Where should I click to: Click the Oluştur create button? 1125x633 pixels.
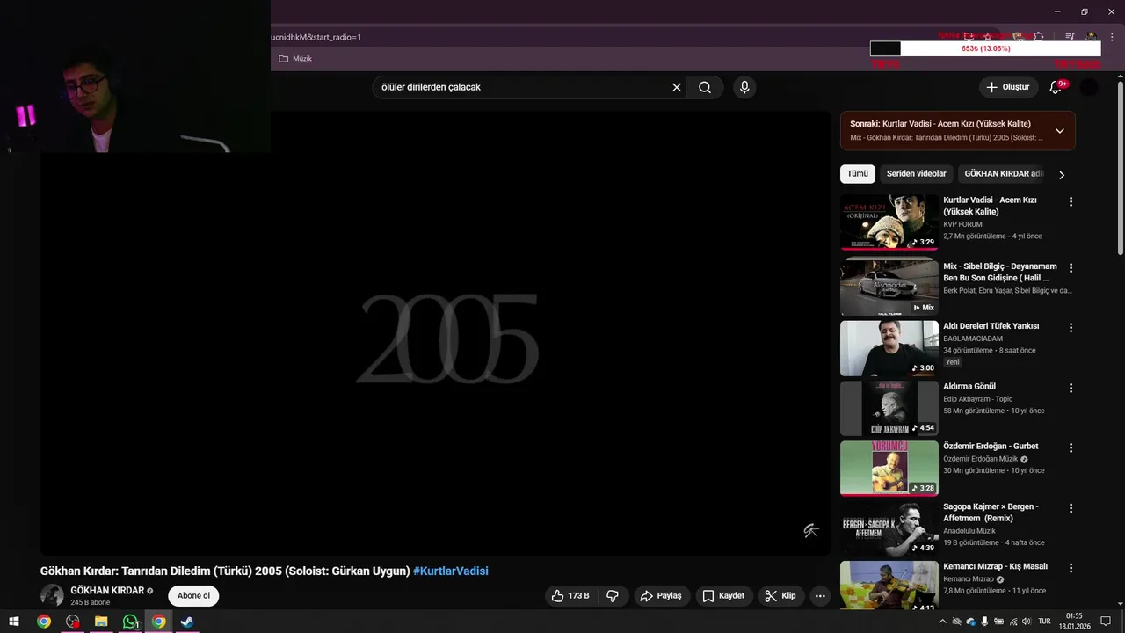(x=1007, y=87)
